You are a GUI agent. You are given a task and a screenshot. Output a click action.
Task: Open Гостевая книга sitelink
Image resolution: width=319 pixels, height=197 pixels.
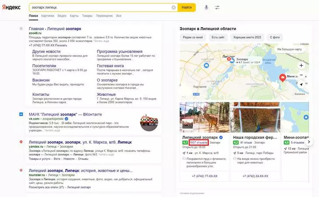[110, 66]
